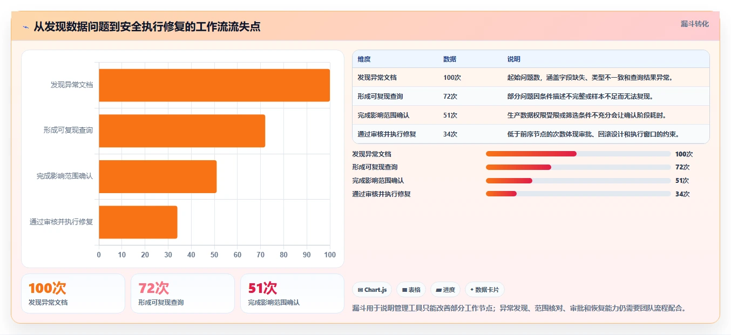Image resolution: width=731 pixels, height=335 pixels.
Task: Click the 34次 value beside the progress bar
Action: coord(682,194)
